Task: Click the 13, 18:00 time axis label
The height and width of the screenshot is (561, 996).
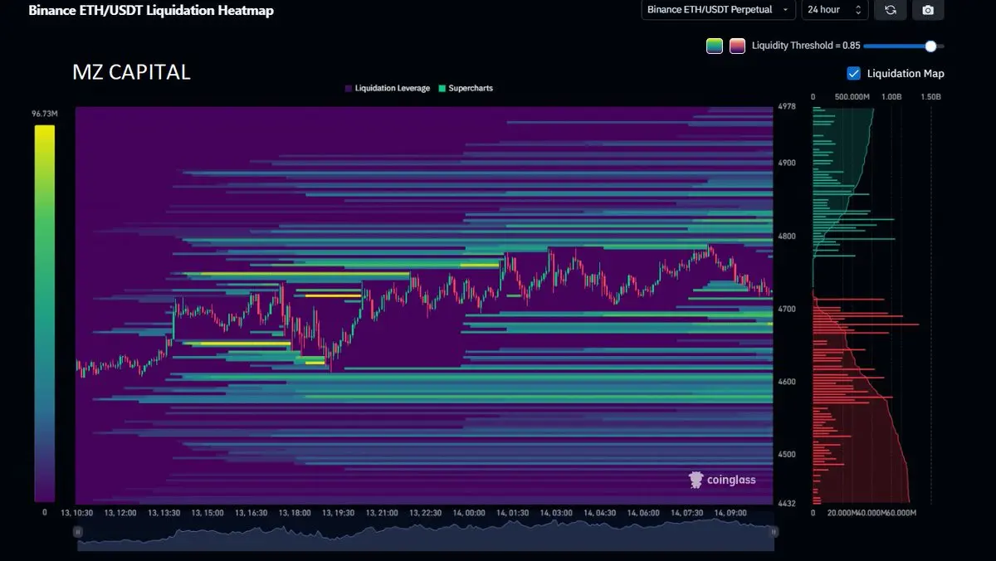Action: click(x=295, y=513)
